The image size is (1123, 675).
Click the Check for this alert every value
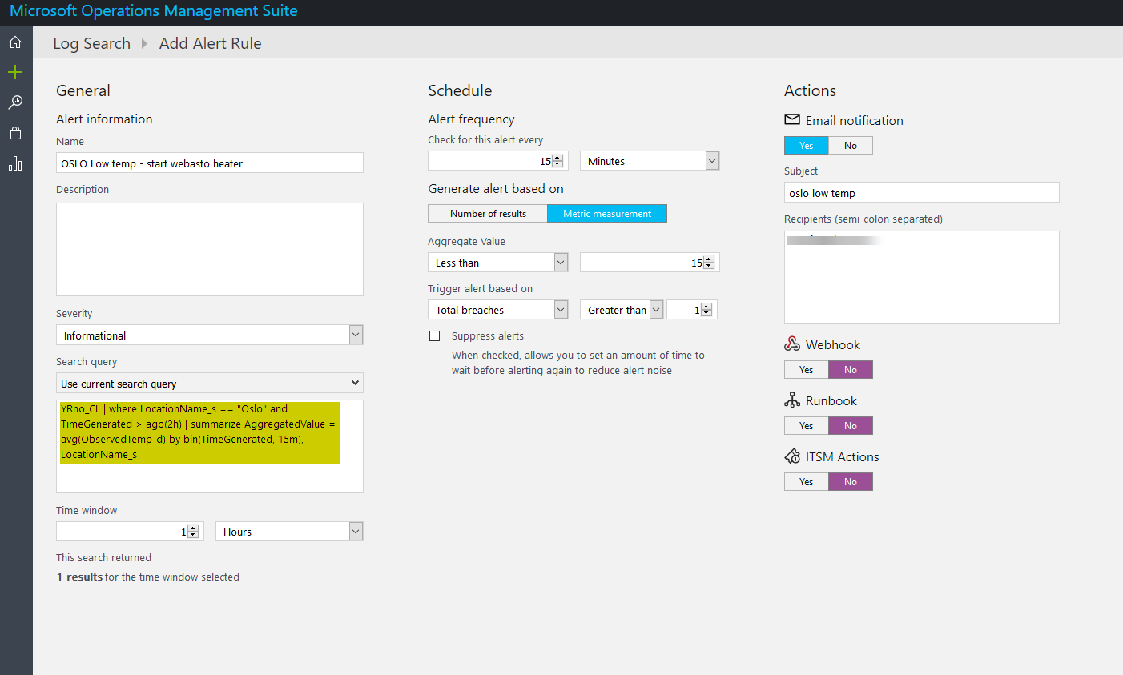(497, 161)
